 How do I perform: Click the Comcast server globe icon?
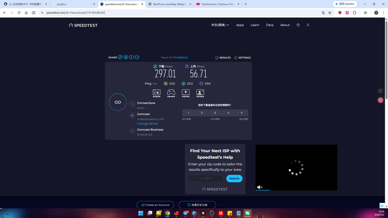coord(132,115)
